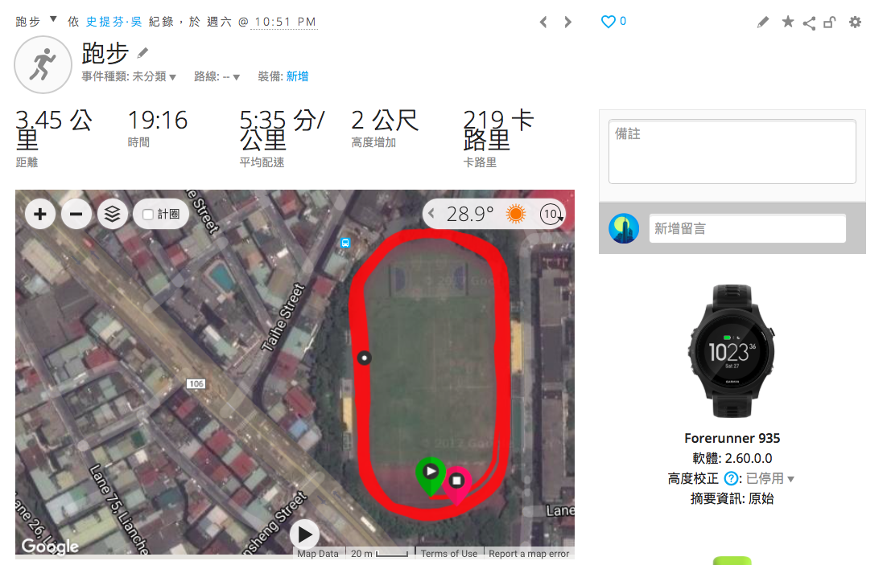This screenshot has width=887, height=565.
Task: Edit the 跑步 activity title pencil
Action: tap(143, 53)
